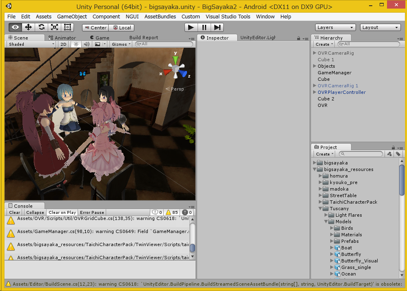Lock the Inspector panel
This screenshot has height=291, width=407.
click(298, 38)
